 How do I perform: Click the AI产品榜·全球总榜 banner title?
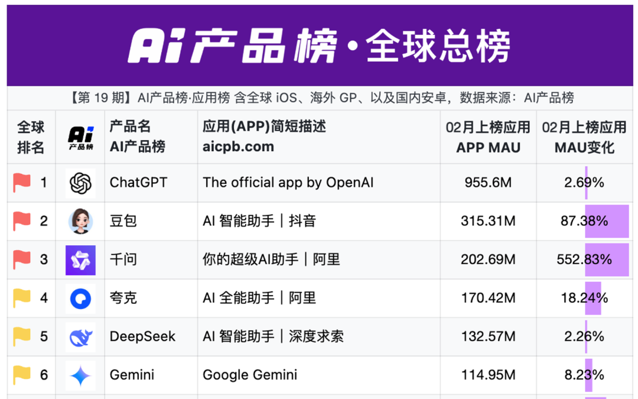[x=320, y=46]
